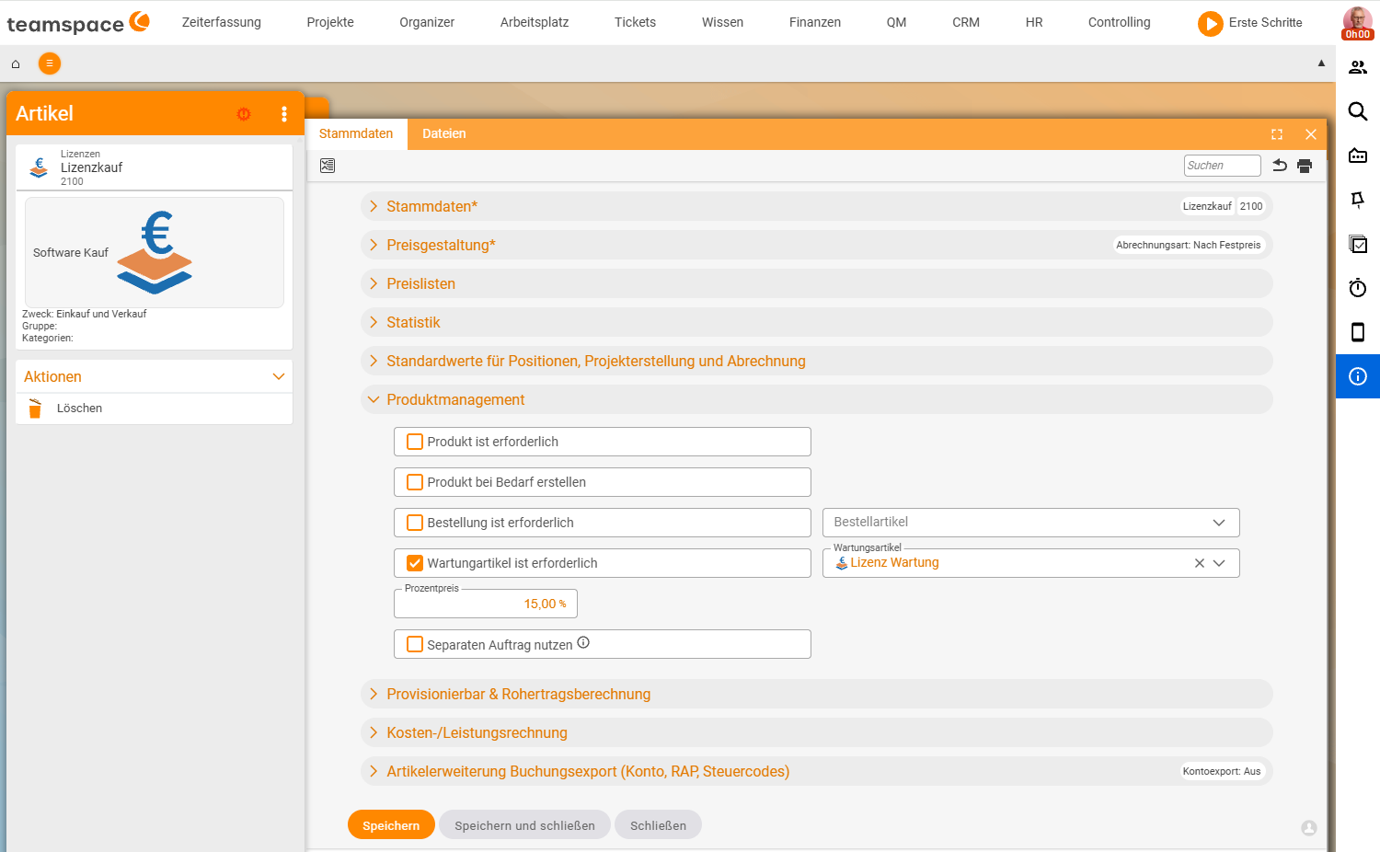Click the info icon next to Separaten Auftrag nutzen

[583, 643]
